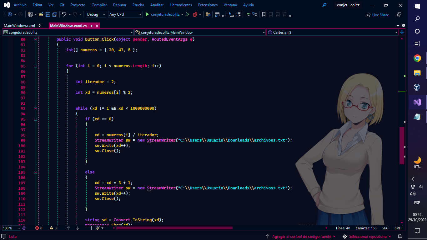Click the New Project toolbar icon
427x240 pixels.
[x=30, y=14]
